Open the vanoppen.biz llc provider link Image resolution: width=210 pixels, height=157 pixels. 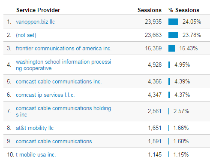coord(35,22)
